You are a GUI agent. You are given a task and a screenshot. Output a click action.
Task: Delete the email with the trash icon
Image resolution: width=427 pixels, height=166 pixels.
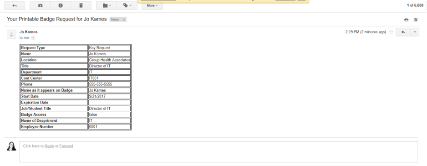coord(81,5)
